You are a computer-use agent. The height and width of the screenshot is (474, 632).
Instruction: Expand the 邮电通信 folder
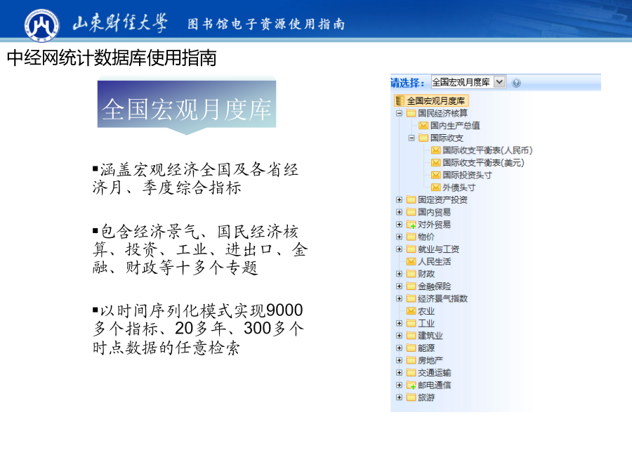coord(399,385)
